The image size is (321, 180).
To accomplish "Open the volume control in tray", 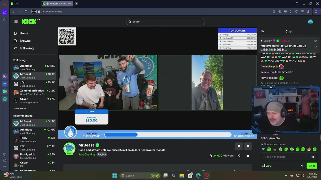I will 302,175.
